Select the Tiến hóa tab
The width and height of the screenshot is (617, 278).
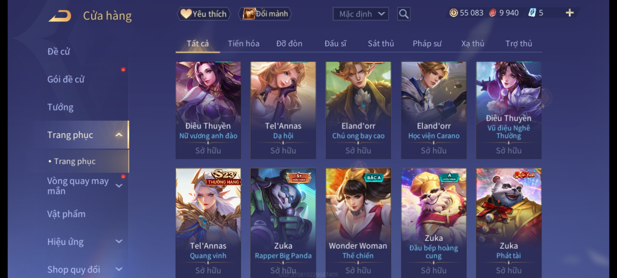(243, 44)
